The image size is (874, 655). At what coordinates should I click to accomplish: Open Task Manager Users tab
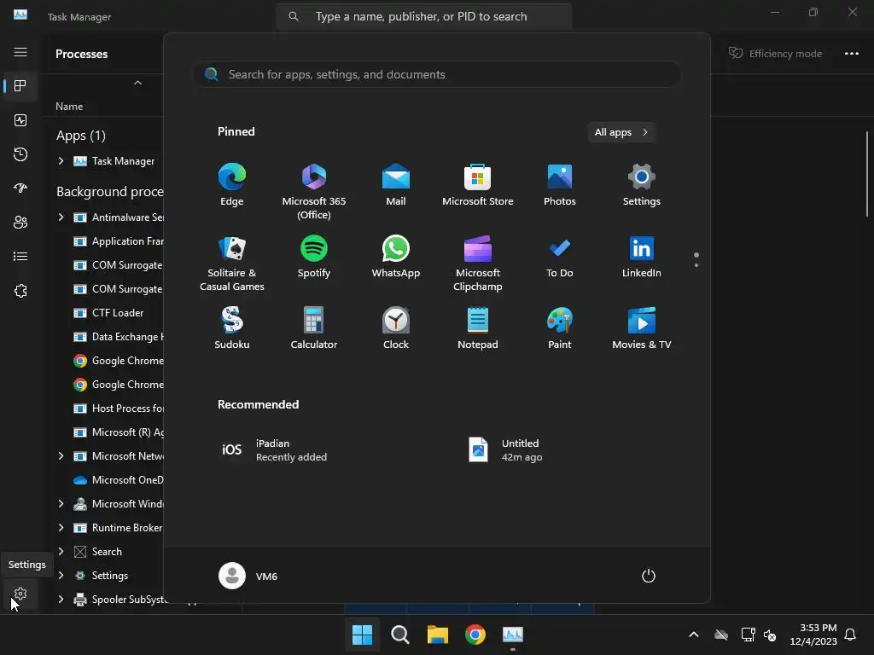(20, 223)
